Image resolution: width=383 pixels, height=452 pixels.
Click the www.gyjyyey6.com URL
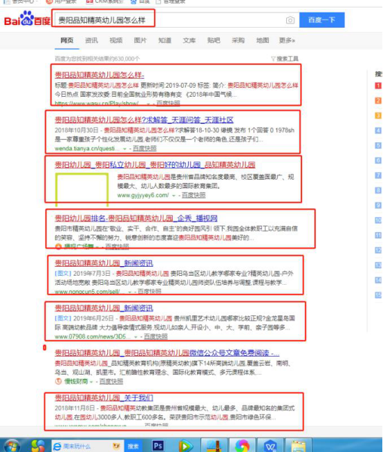[x=143, y=195]
